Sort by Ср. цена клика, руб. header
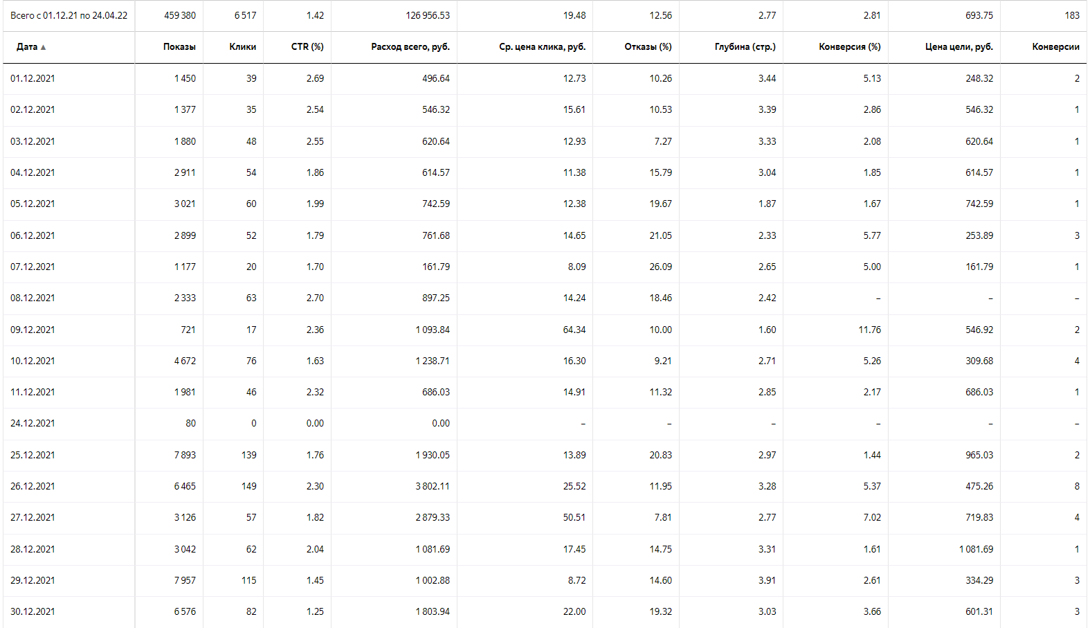 click(542, 47)
